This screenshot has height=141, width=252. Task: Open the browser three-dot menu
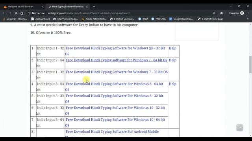(x=248, y=13)
